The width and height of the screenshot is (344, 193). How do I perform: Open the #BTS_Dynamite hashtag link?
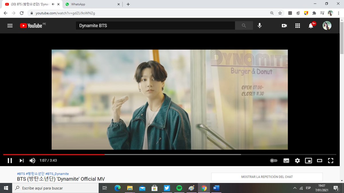click(x=57, y=174)
